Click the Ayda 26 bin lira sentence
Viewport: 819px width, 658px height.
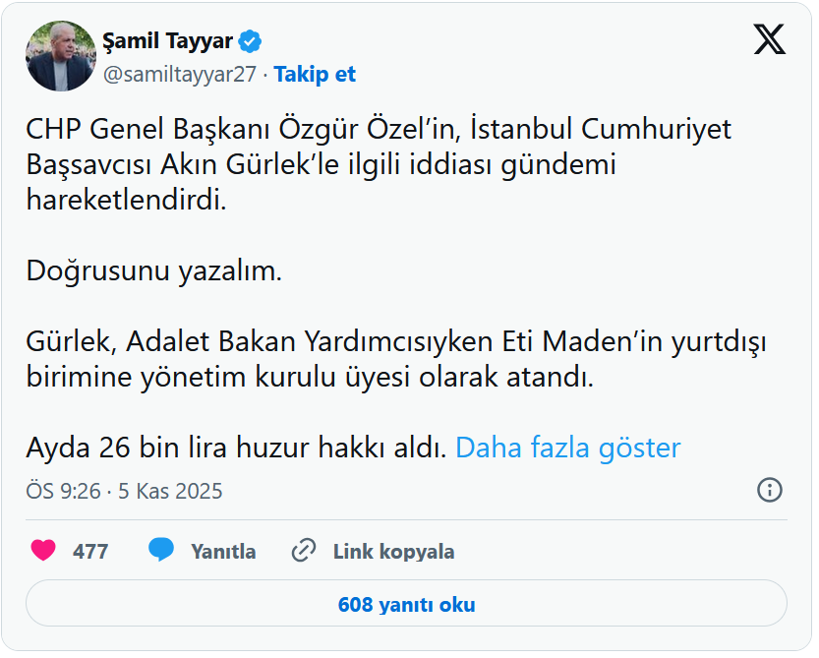point(237,449)
